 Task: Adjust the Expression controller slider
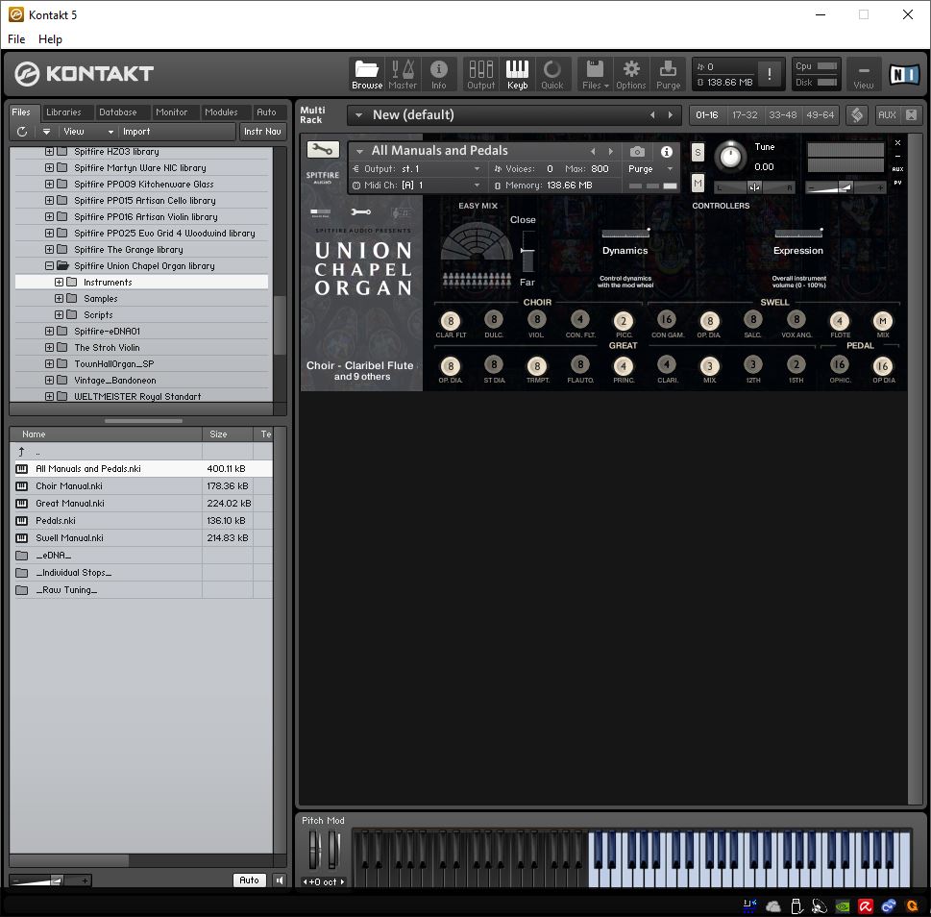point(798,233)
